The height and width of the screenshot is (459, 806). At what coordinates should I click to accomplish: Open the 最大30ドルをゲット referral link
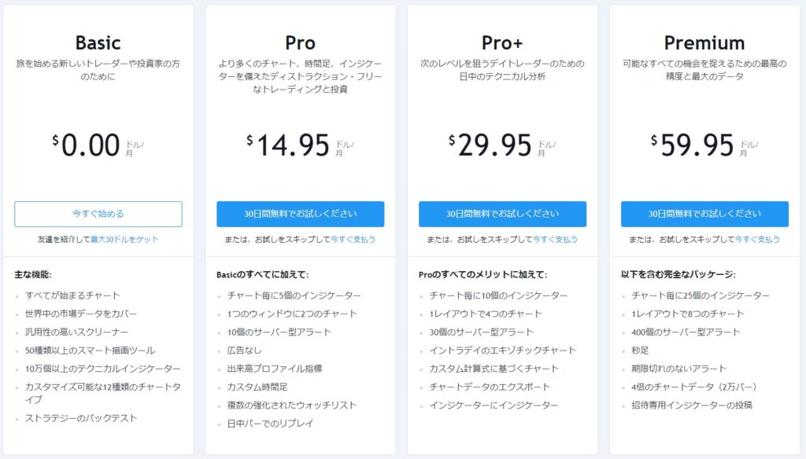[x=124, y=239]
